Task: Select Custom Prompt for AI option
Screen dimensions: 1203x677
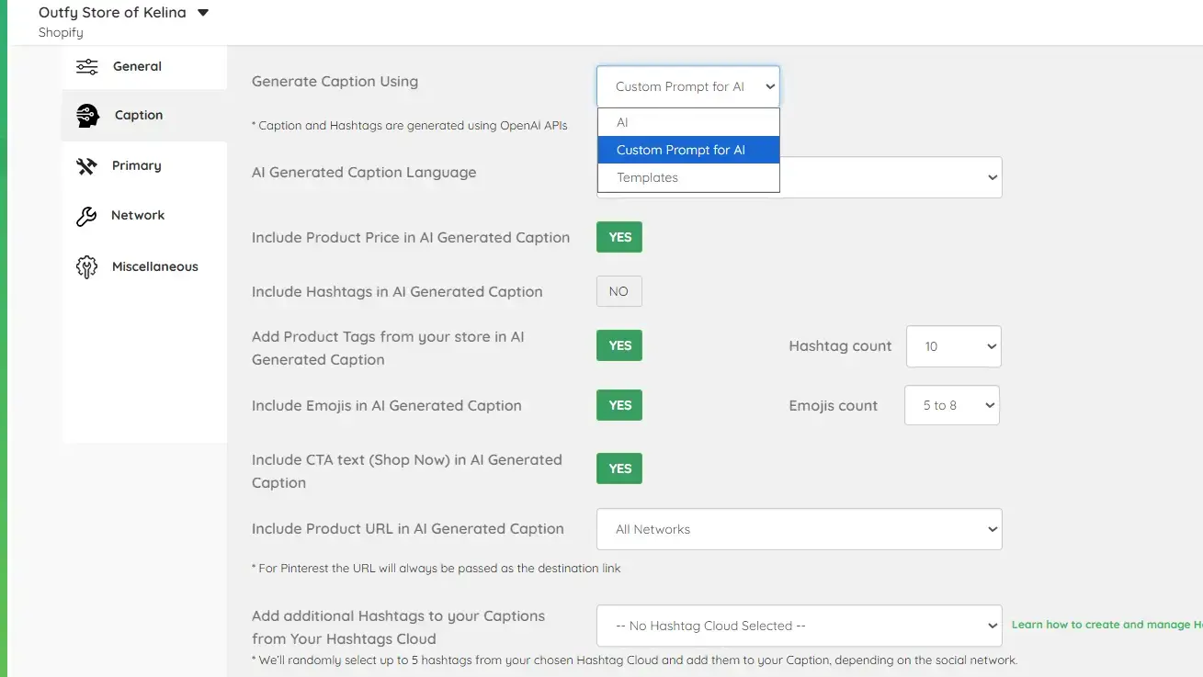Action: tap(688, 150)
